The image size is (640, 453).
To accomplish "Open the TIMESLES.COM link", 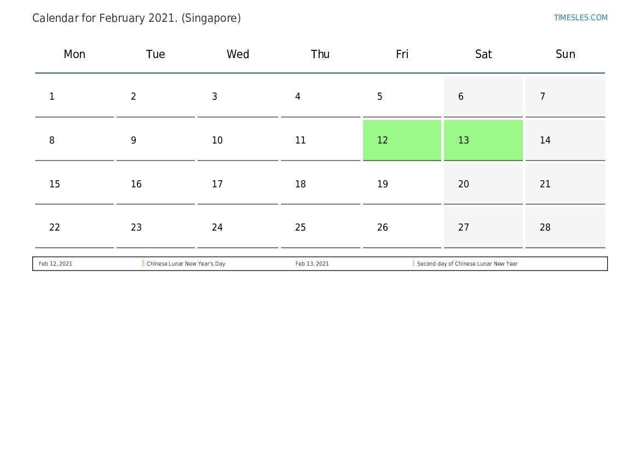I will (x=580, y=18).
